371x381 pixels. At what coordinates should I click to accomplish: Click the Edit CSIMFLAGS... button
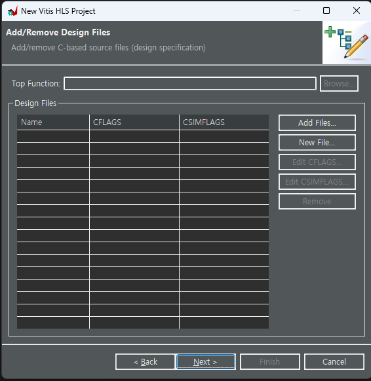pos(317,182)
